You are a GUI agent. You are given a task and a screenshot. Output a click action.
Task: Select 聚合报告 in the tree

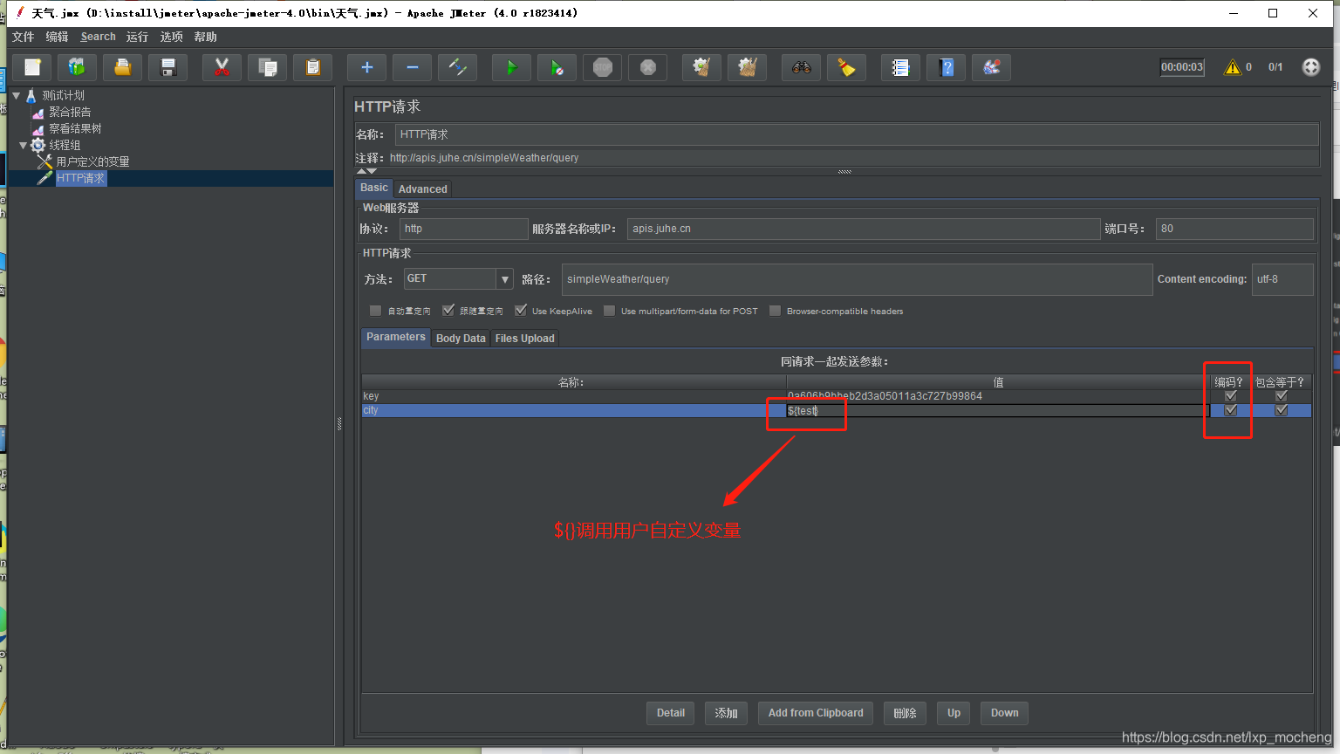pos(69,112)
